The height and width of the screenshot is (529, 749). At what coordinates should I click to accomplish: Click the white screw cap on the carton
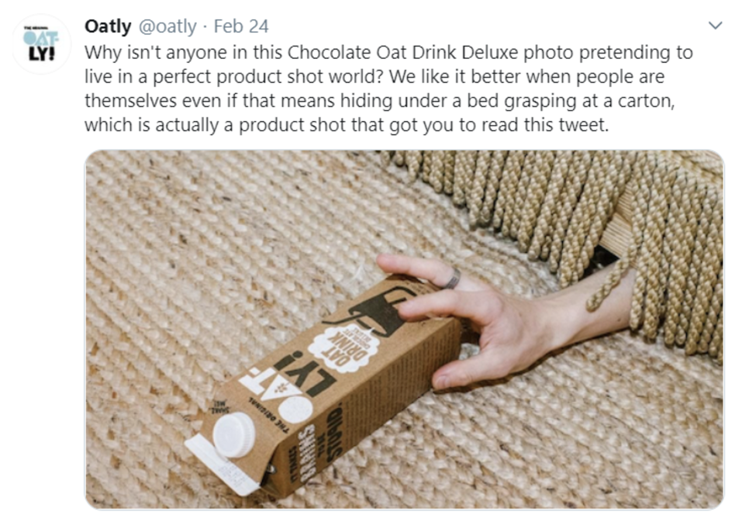[234, 435]
